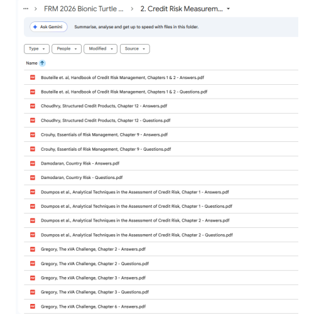The image size is (314, 314).
Task: Click PDF icon for Damodaran Country Risk Questions
Action: click(33, 178)
